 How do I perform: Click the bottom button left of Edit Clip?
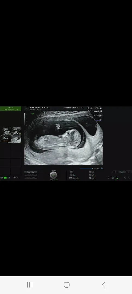coord(31,177)
